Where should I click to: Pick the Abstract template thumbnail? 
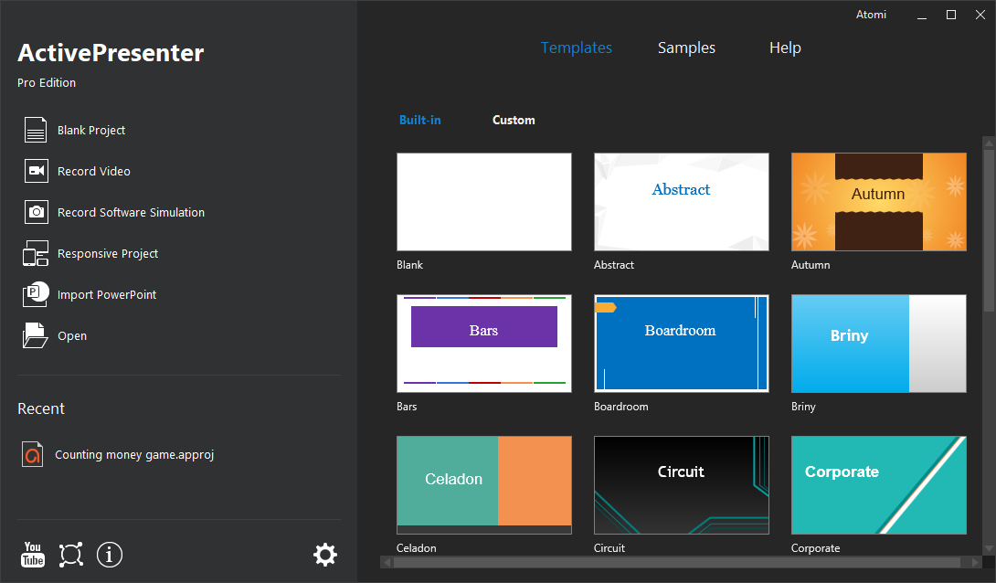click(x=682, y=202)
